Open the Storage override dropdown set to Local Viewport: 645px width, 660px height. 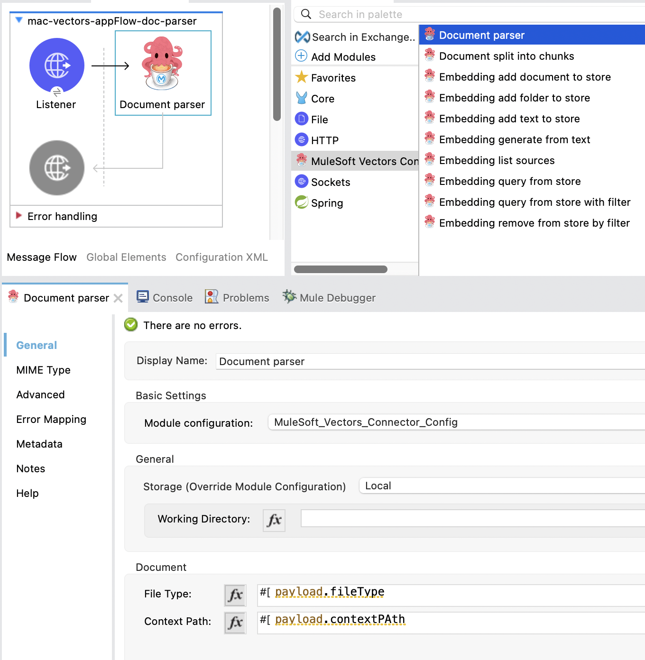(x=502, y=486)
